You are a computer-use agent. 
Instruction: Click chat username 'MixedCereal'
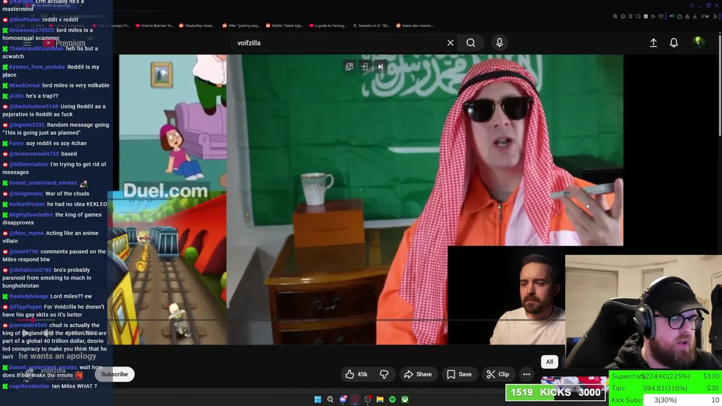[x=24, y=86]
